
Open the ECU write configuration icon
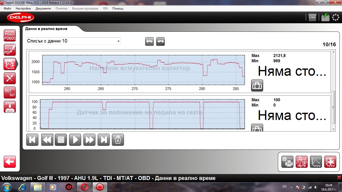pos(10,107)
